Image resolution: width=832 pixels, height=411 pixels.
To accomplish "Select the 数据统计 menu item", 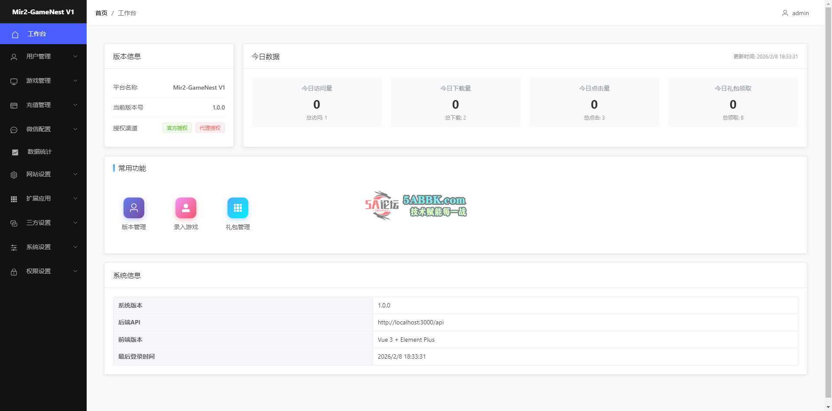I will (x=39, y=152).
